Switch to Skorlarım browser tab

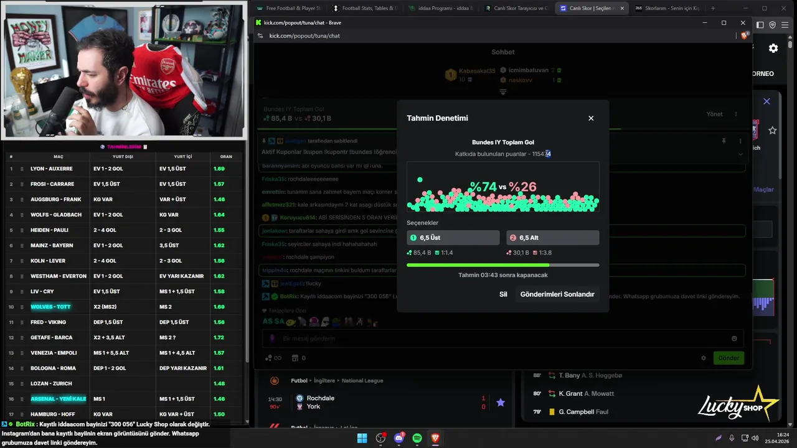667,8
